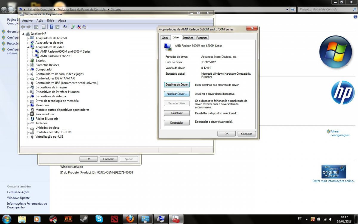Select AMD Radeon 6600M and 6700M Series tree item

click(65, 51)
